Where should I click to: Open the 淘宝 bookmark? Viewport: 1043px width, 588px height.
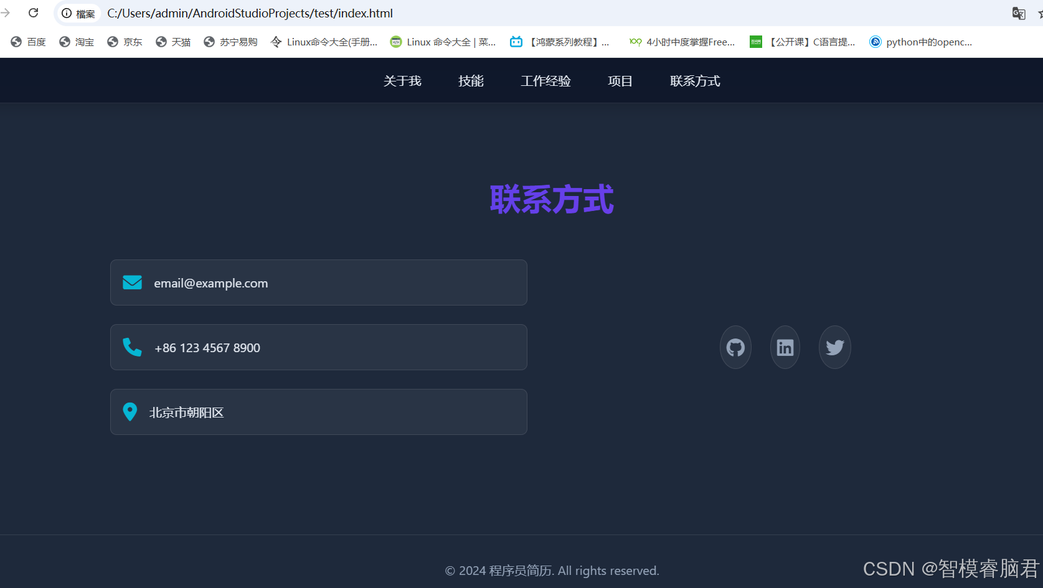77,42
